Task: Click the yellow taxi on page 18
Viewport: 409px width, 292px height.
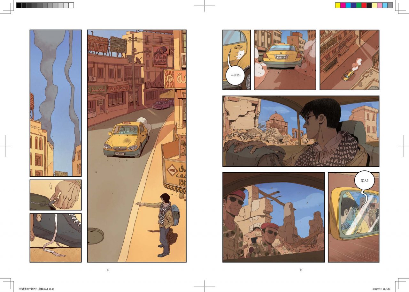Action: [x=126, y=139]
